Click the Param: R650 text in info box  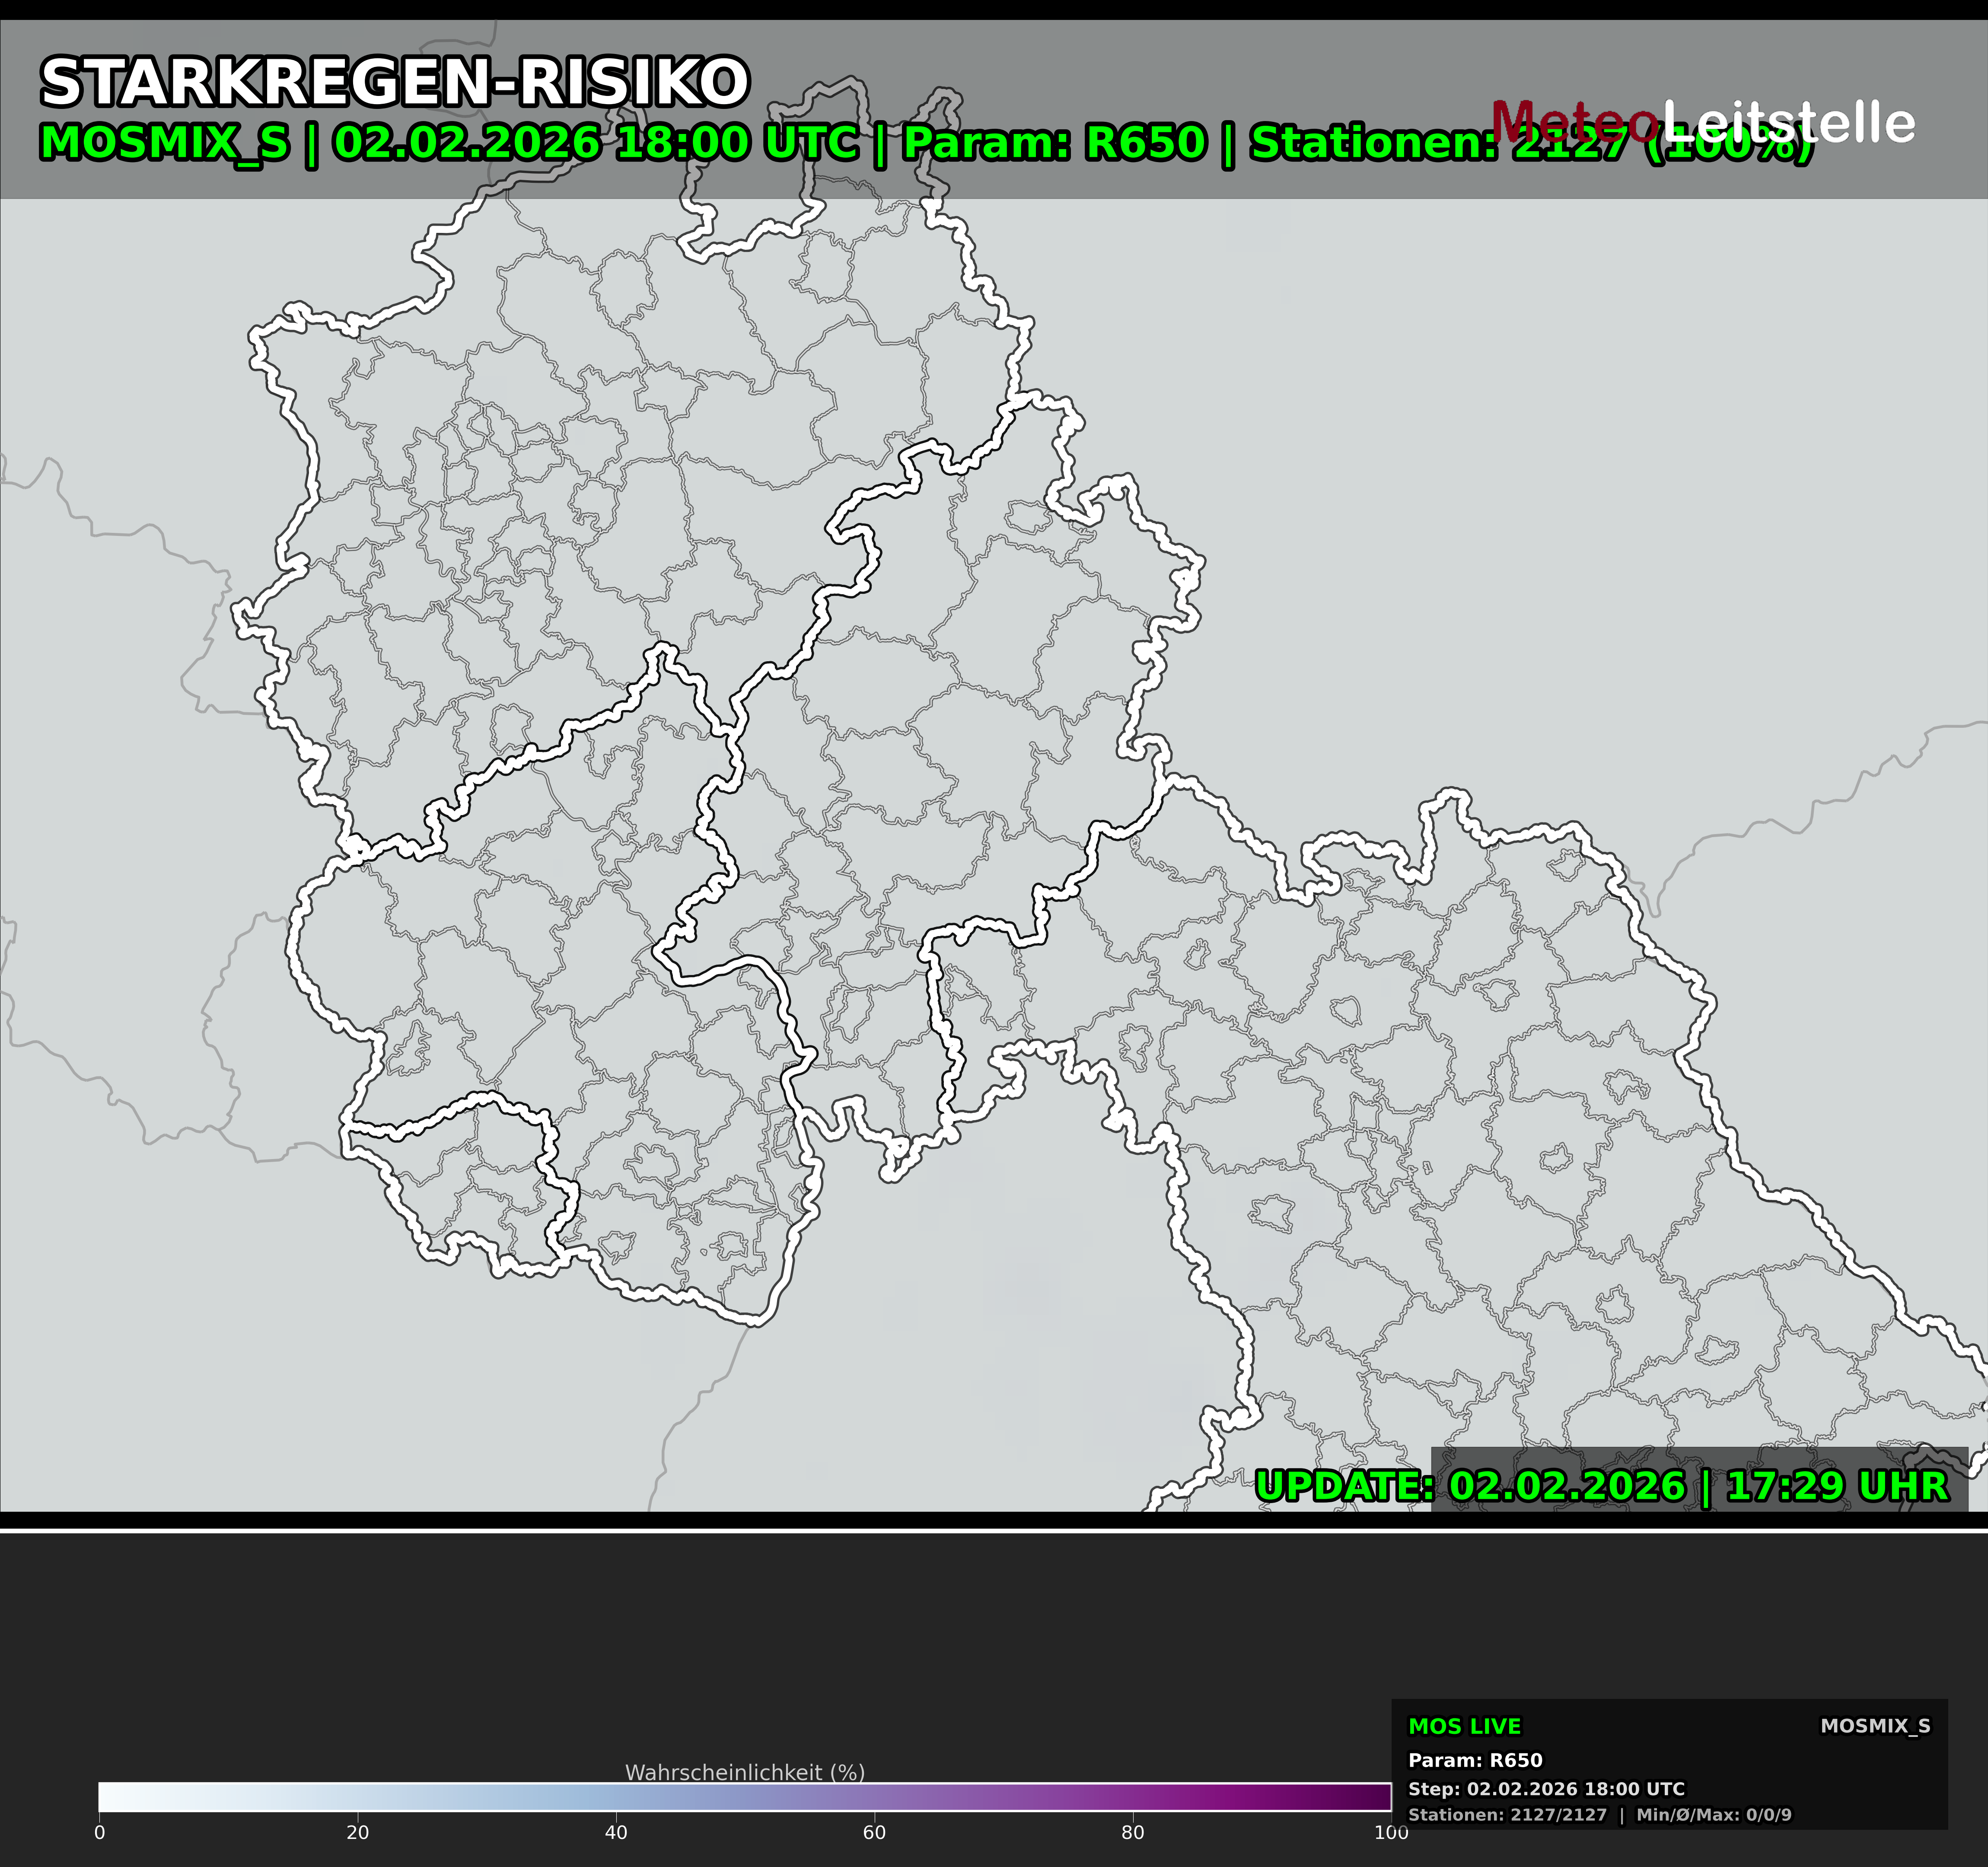click(x=1475, y=1760)
